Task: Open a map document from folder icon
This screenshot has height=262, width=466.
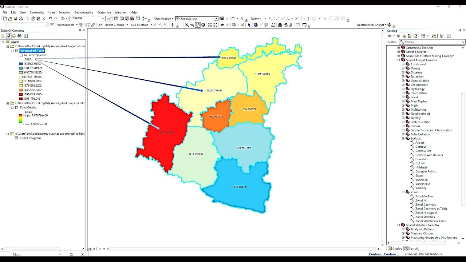Action: click(10, 18)
